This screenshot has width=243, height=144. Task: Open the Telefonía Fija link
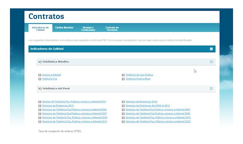pyautogui.click(x=49, y=79)
